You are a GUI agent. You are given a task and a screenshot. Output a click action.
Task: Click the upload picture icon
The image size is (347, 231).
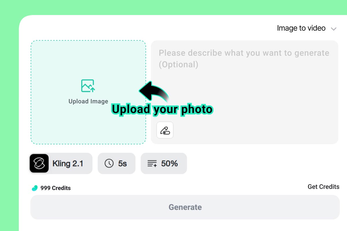point(88,86)
